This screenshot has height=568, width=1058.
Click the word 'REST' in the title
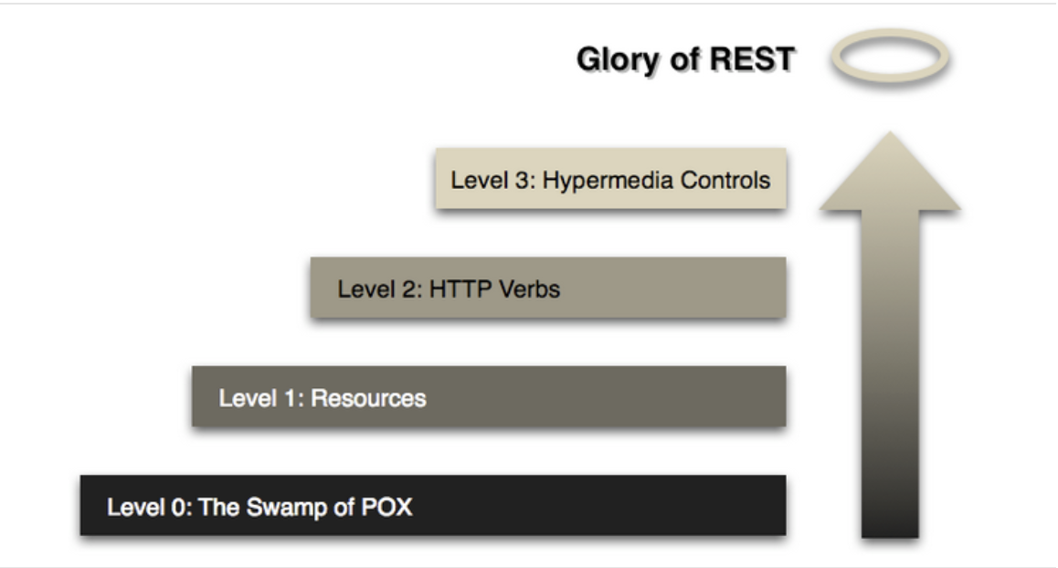[x=752, y=58]
